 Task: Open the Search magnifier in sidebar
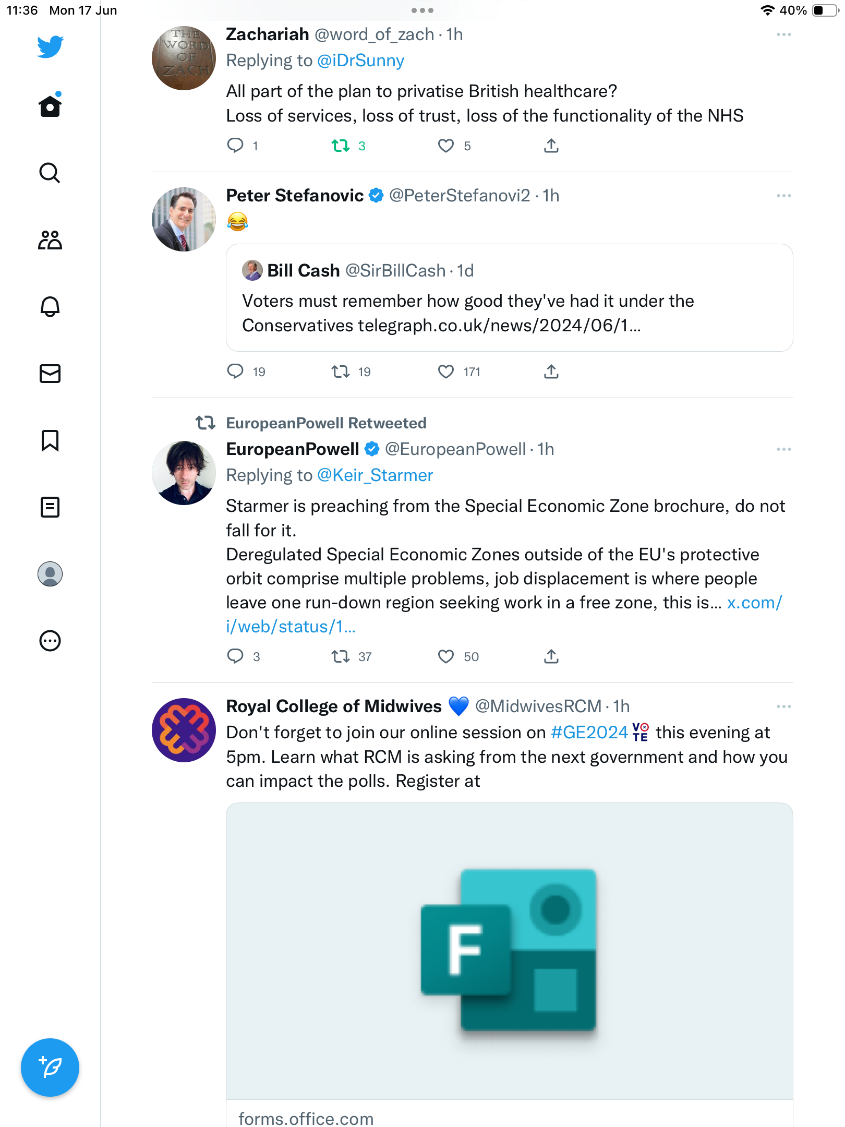(x=50, y=173)
